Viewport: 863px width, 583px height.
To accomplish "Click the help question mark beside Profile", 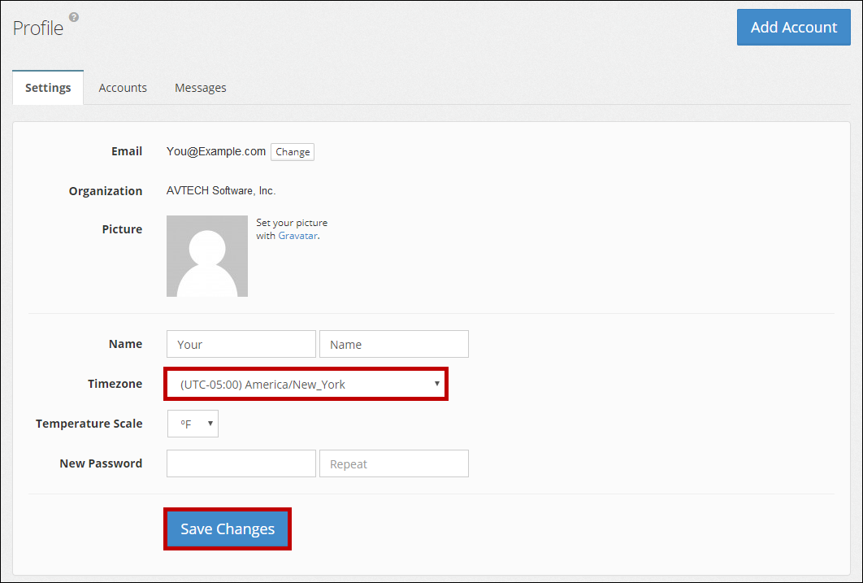I will point(74,16).
